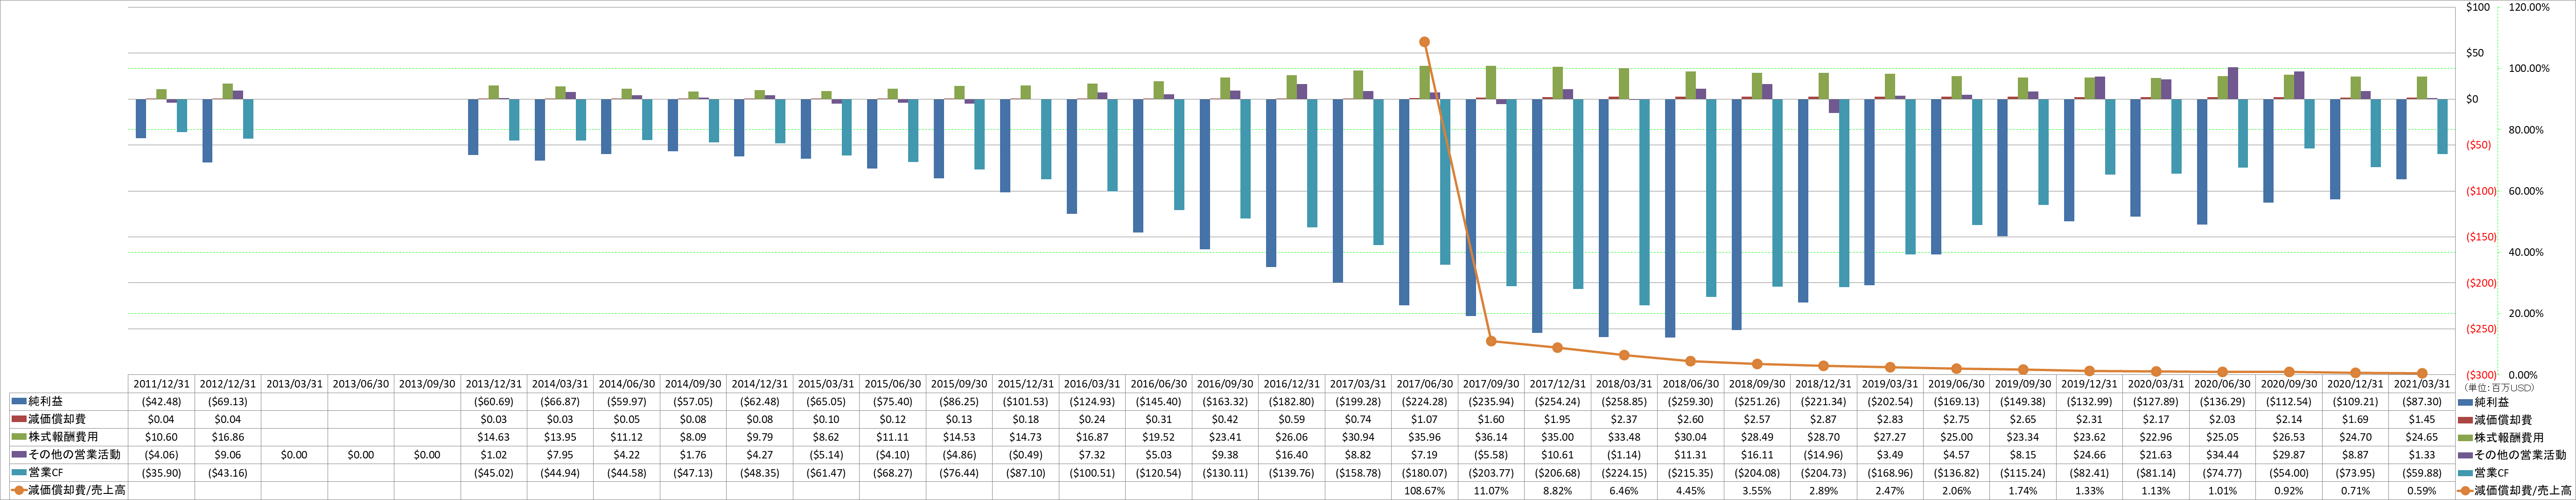Click the ratio cell 11.07%
This screenshot has width=2576, height=500.
point(1491,490)
